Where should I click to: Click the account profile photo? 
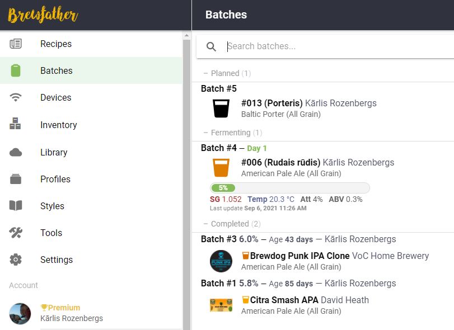pyautogui.click(x=20, y=314)
